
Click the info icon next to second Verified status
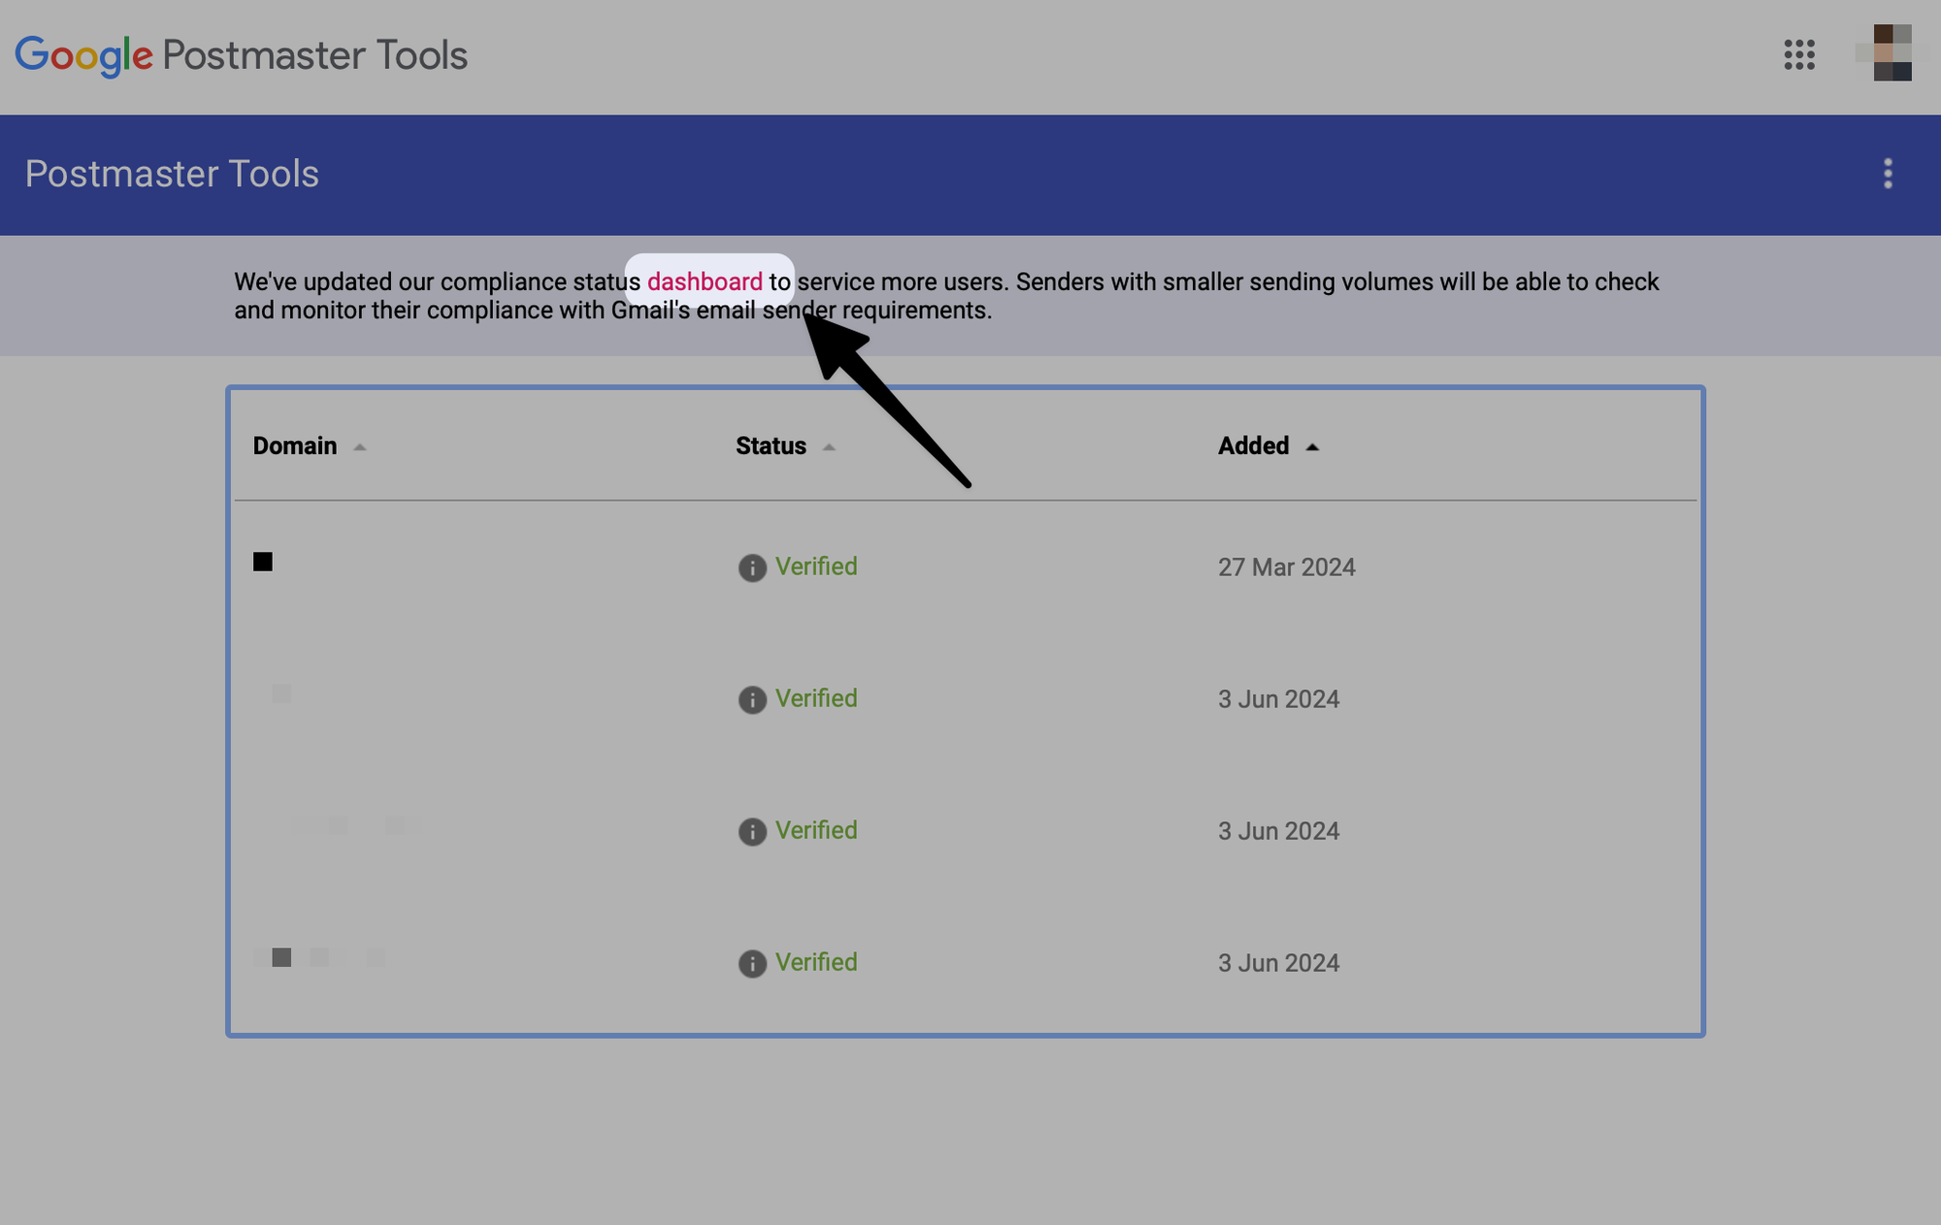pos(752,699)
